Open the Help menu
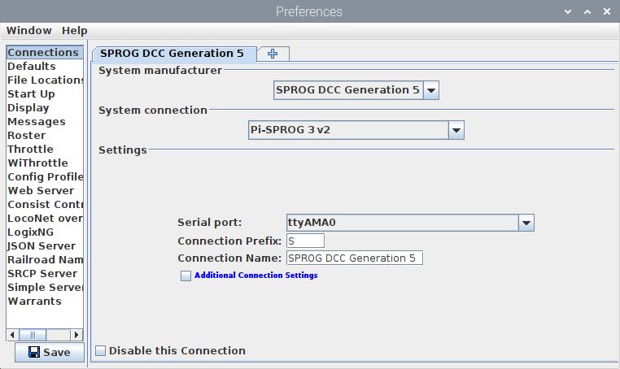620x369 pixels. click(74, 30)
